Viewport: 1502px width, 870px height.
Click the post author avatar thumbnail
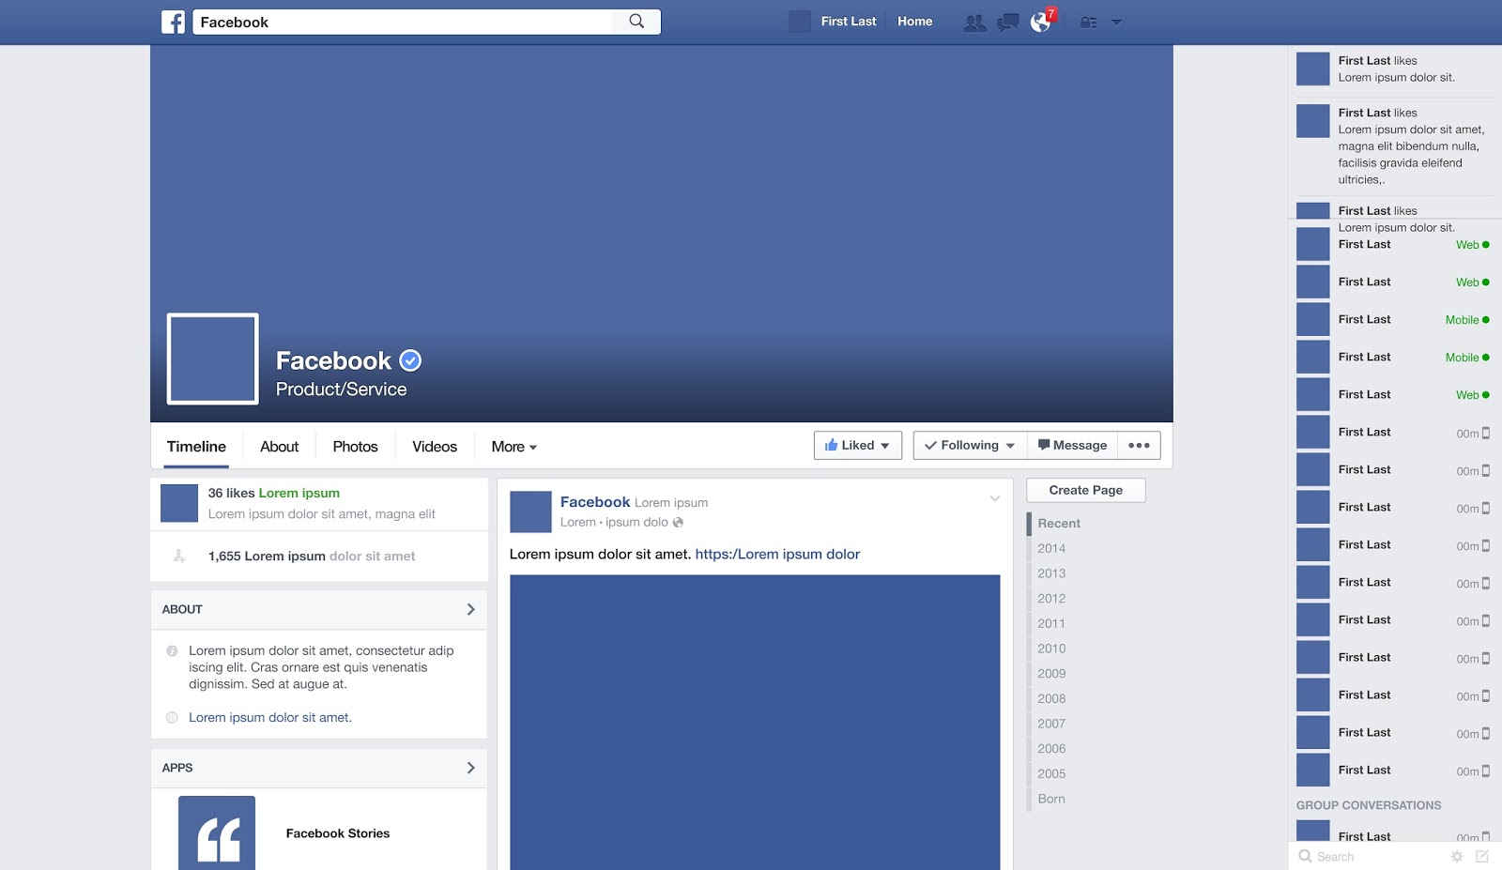pyautogui.click(x=530, y=511)
